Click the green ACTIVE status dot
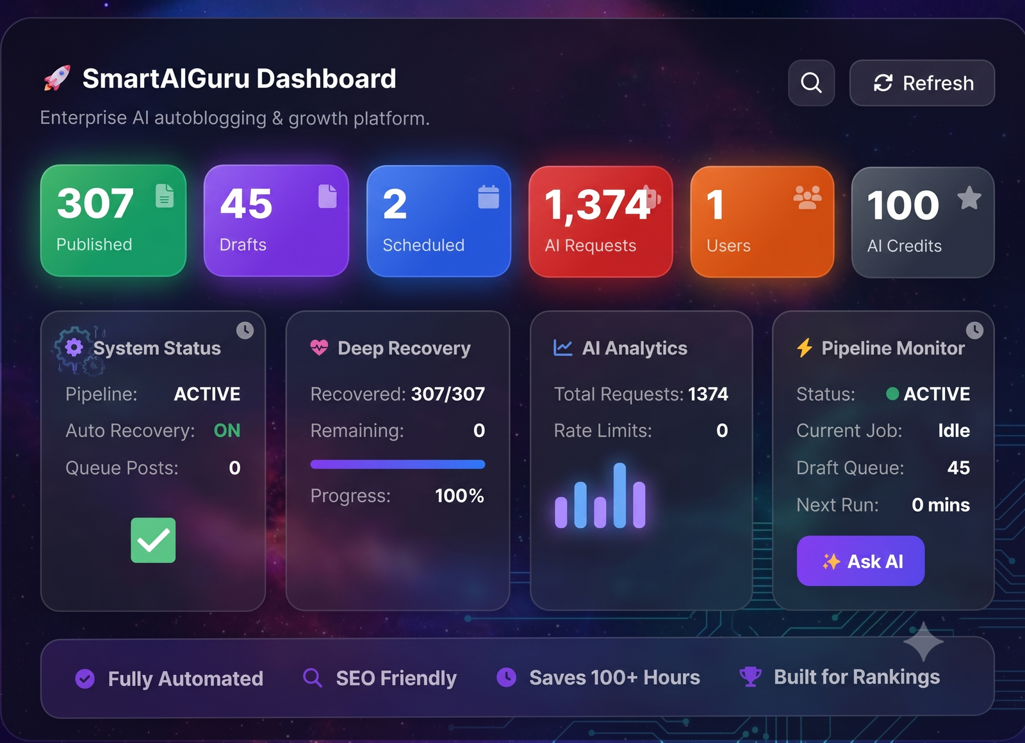 [x=892, y=394]
